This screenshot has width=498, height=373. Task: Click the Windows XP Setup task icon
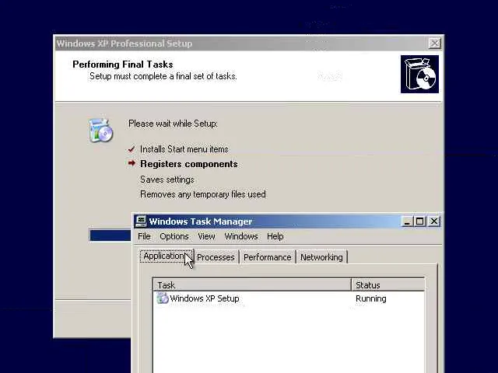coord(163,298)
